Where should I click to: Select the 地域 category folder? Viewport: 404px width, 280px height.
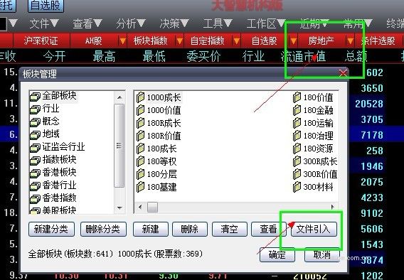45,134
